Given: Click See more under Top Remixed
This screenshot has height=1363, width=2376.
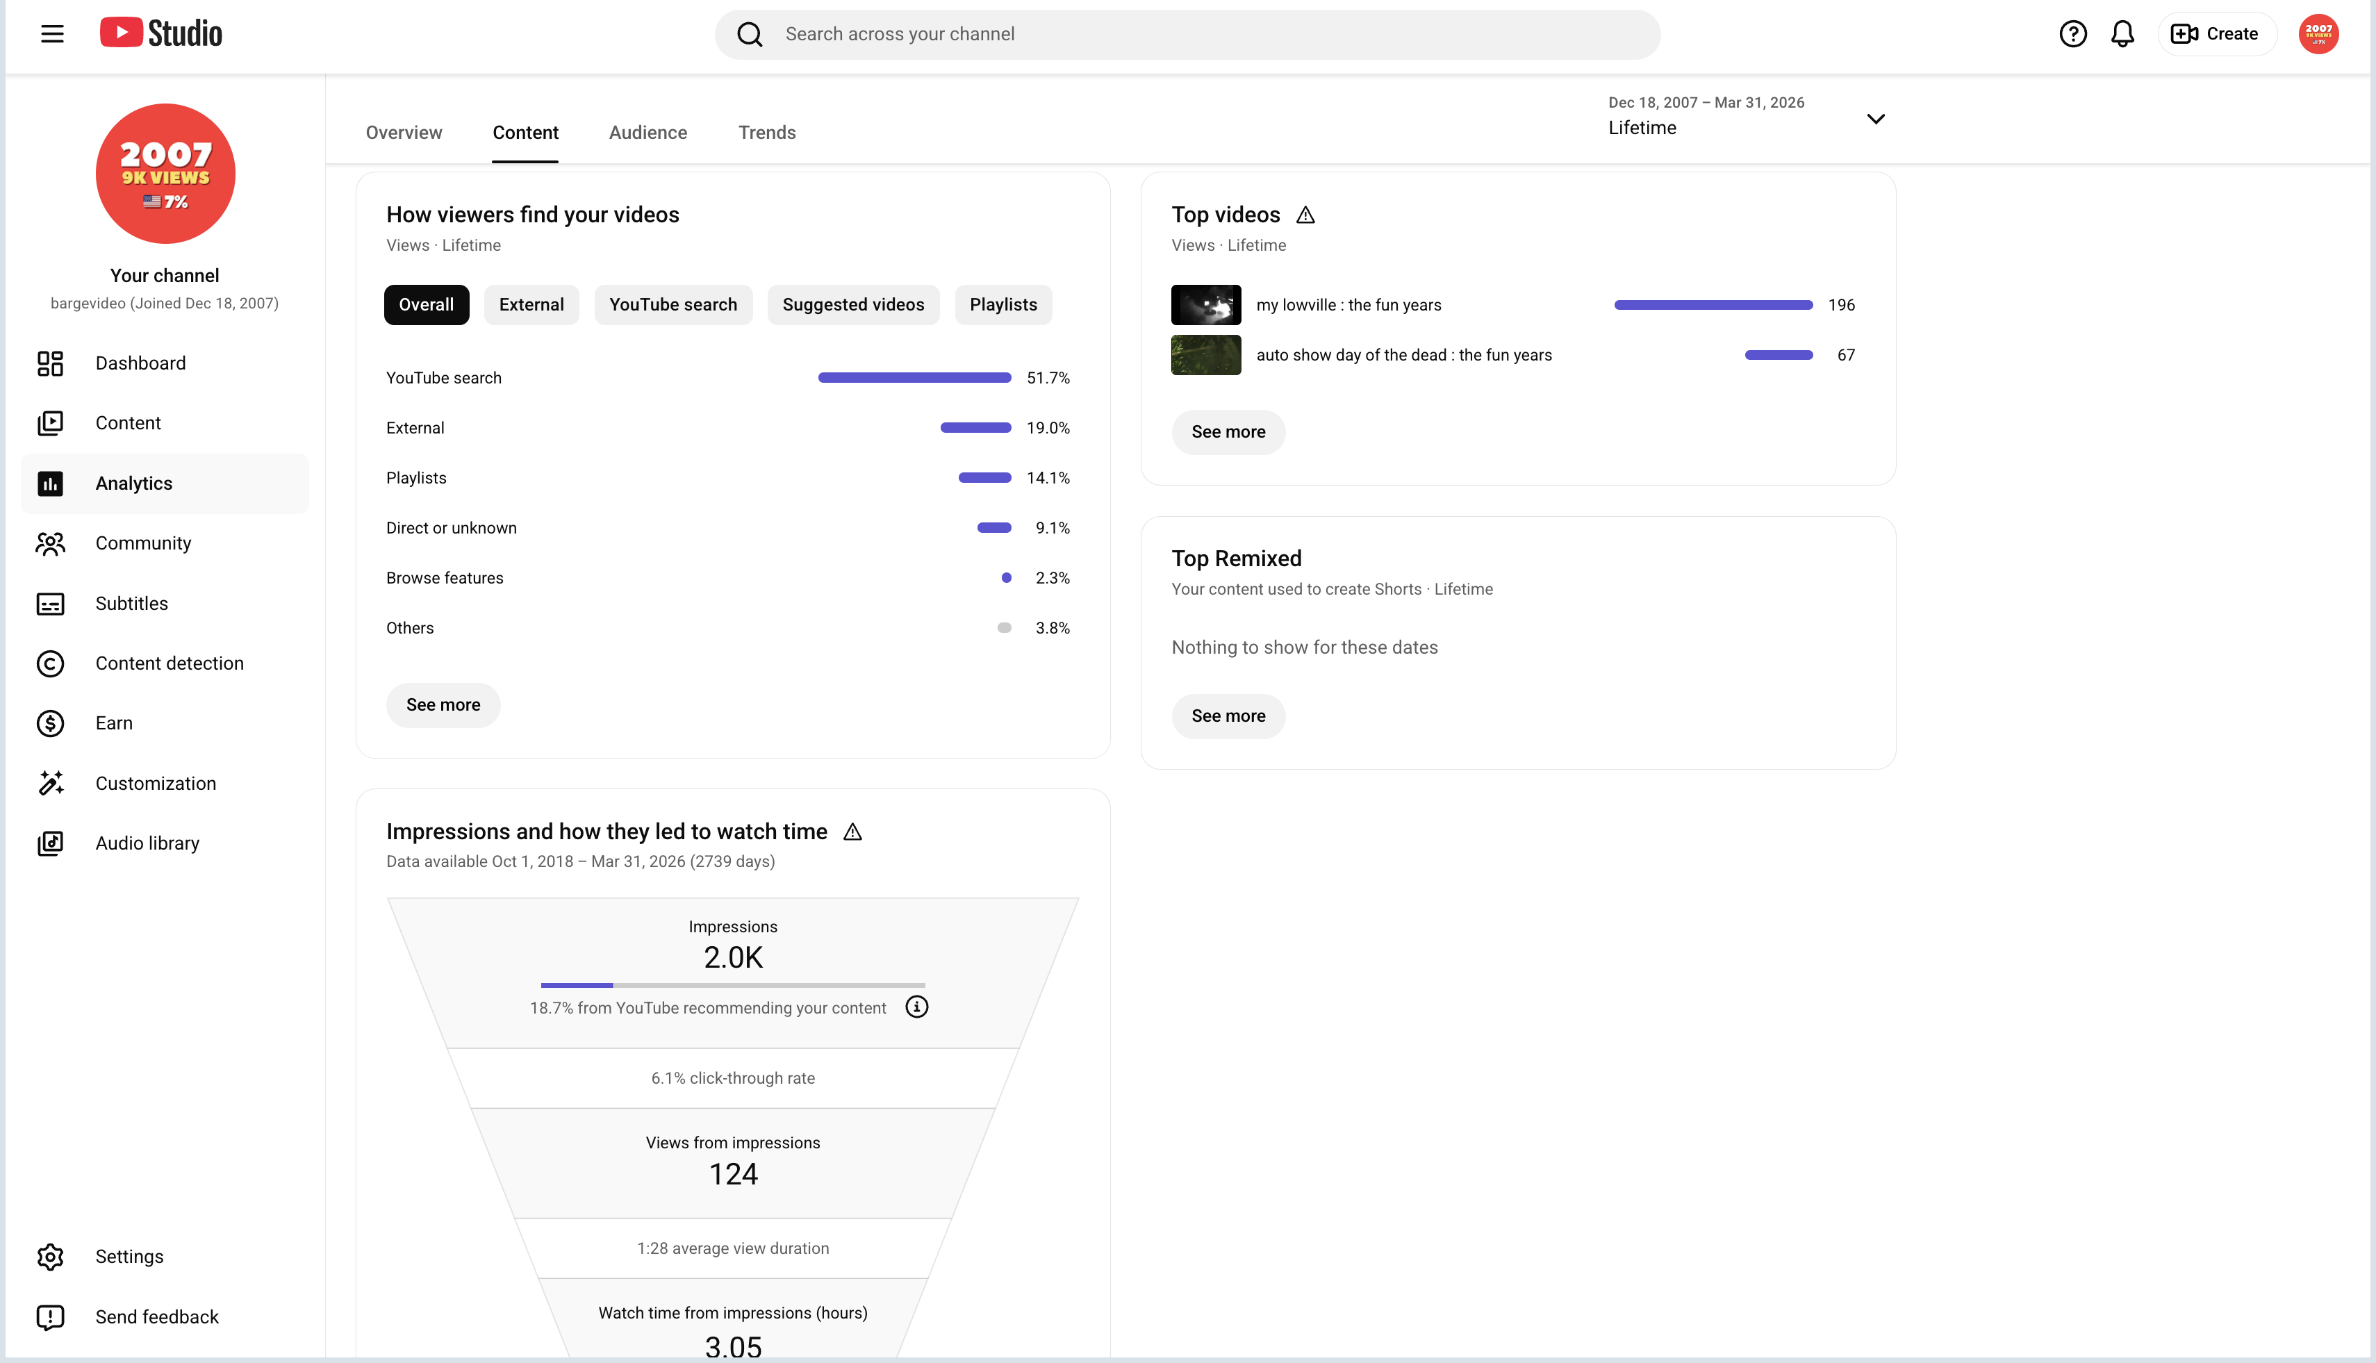Looking at the screenshot, I should click(x=1228, y=716).
